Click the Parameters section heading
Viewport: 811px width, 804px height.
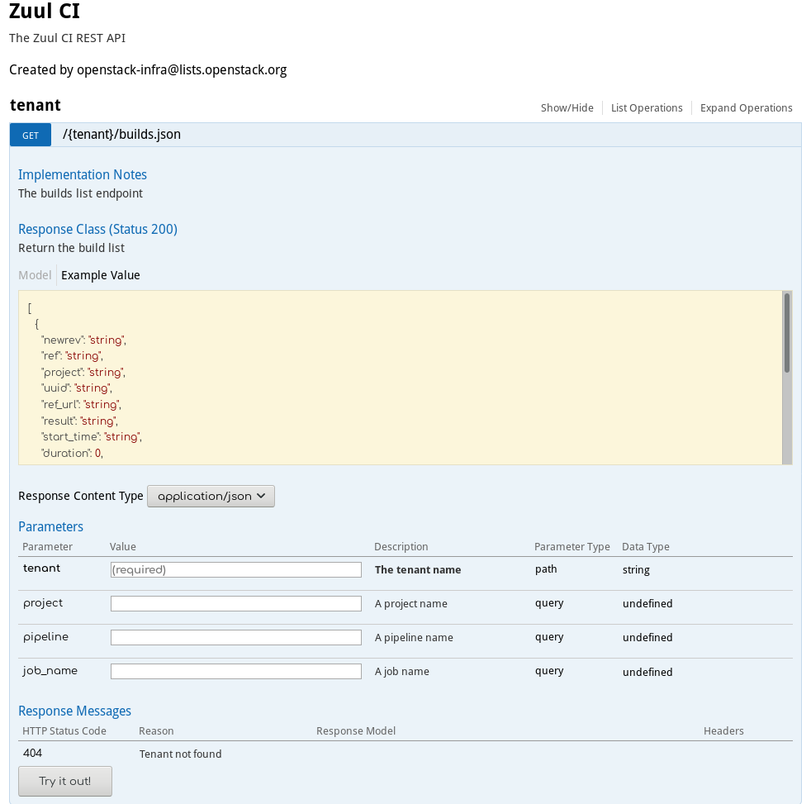click(50, 526)
